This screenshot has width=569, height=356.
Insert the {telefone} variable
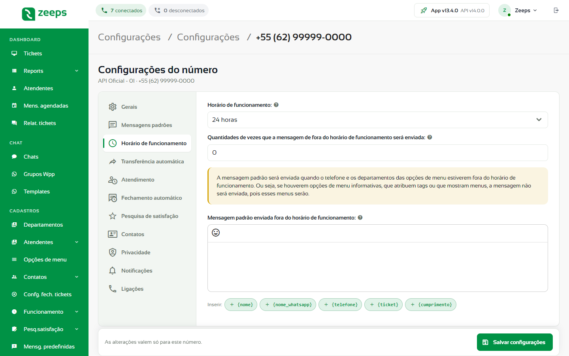tap(340, 305)
